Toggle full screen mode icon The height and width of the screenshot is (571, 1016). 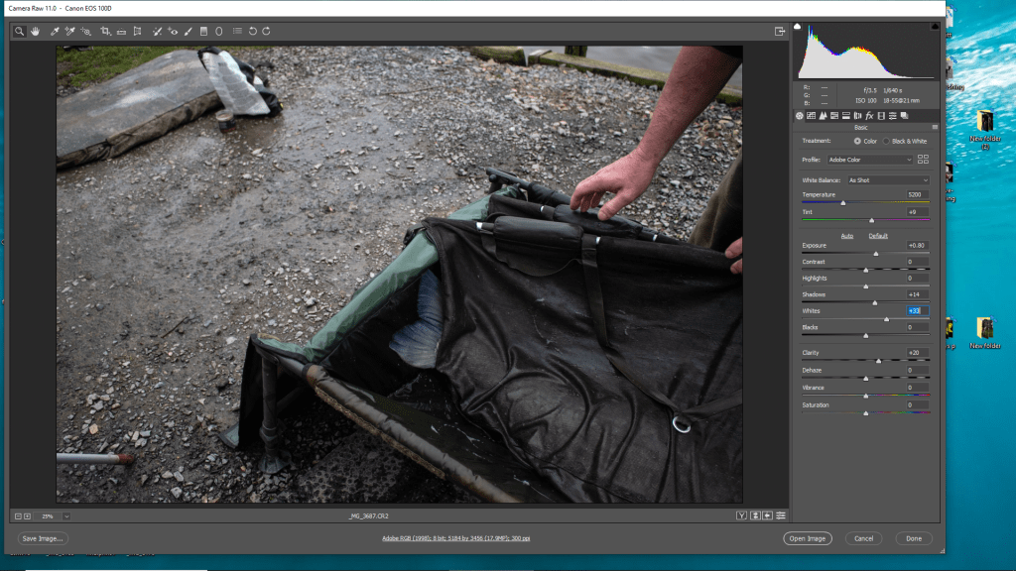[x=780, y=32]
